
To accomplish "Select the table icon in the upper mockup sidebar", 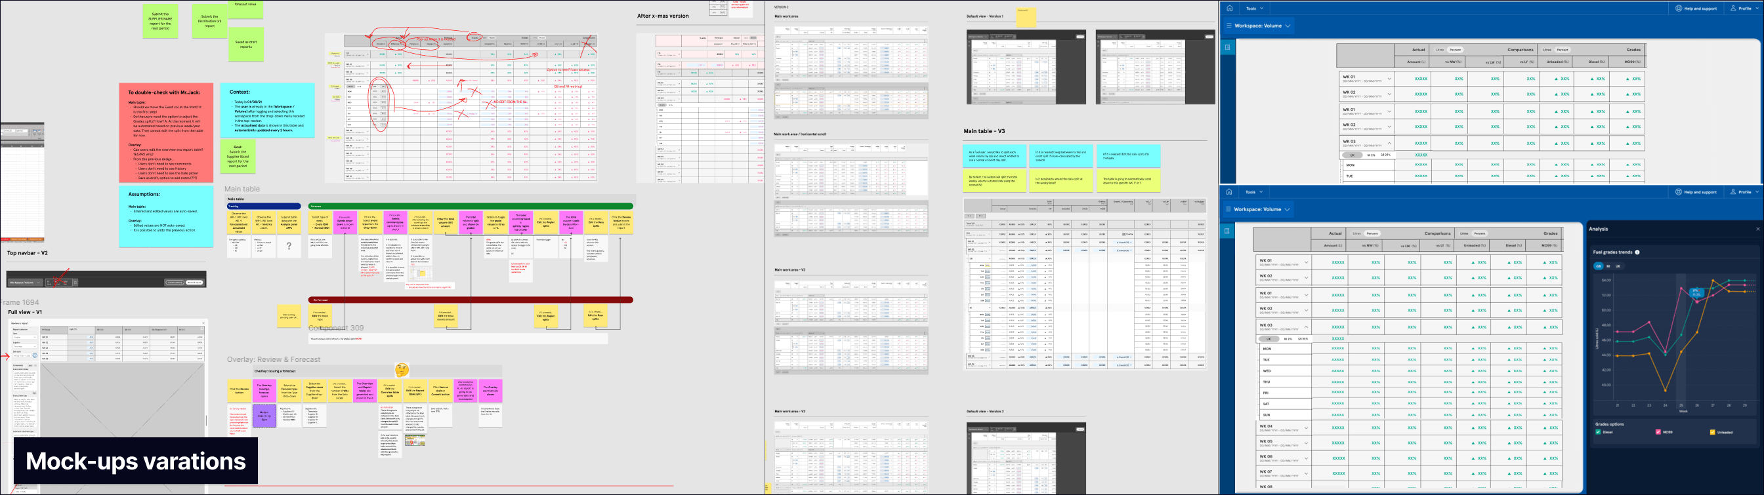I will point(1228,48).
